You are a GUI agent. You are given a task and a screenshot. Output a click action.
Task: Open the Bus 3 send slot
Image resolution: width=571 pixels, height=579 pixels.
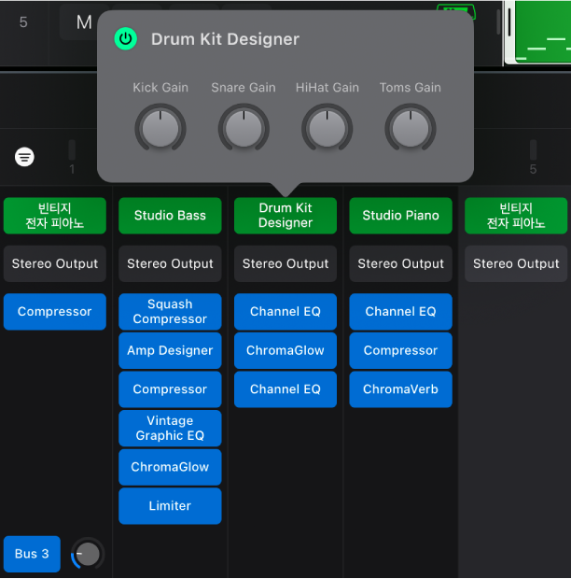tap(32, 554)
